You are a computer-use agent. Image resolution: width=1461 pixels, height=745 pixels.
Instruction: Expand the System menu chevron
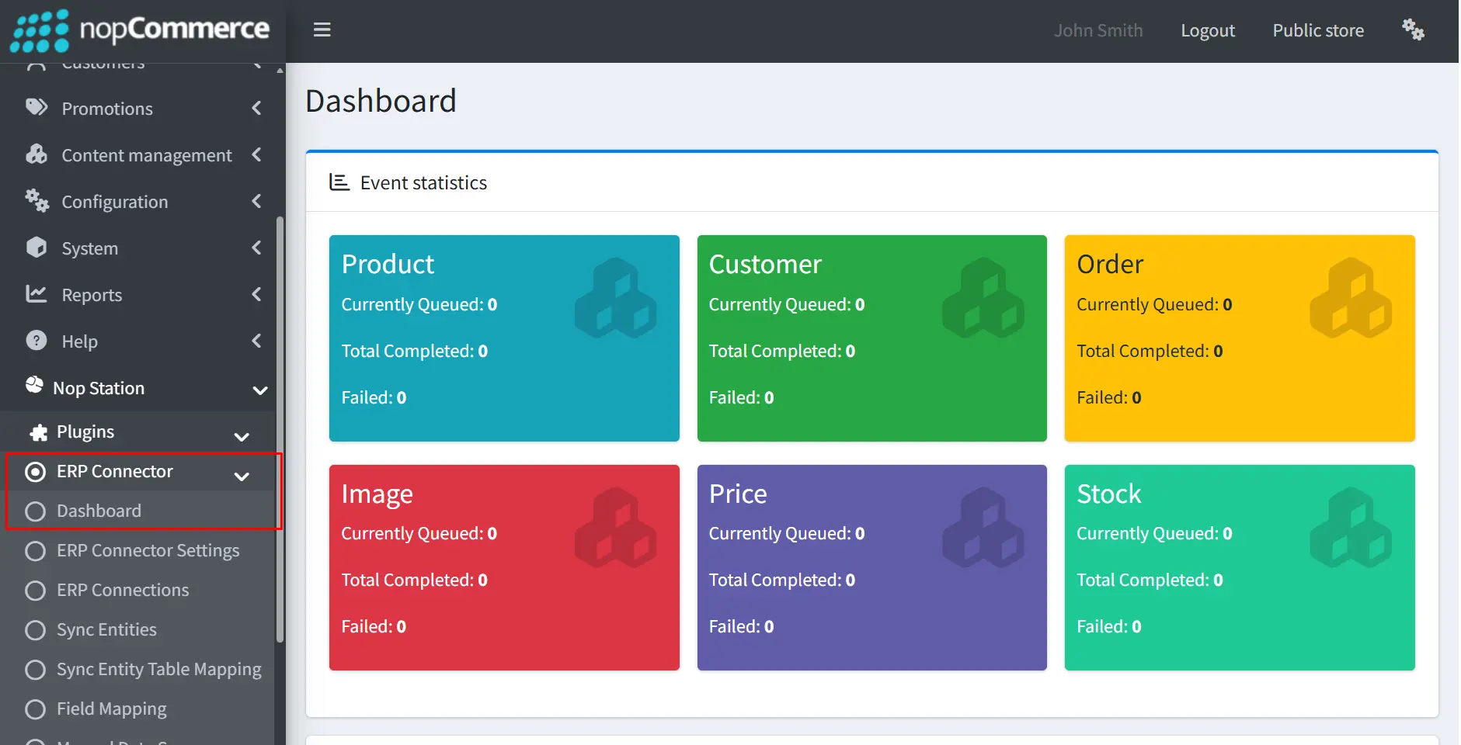tap(257, 248)
